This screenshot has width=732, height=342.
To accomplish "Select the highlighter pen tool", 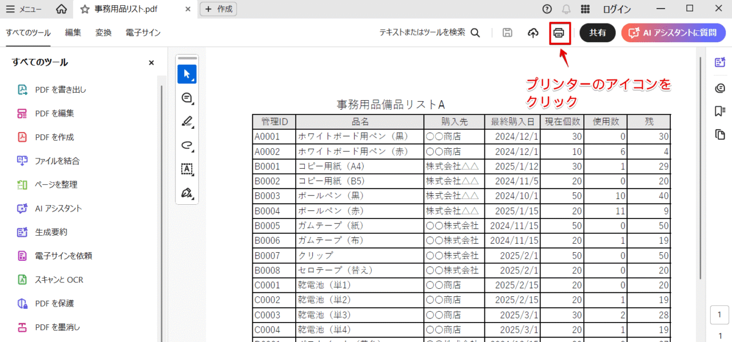I will click(x=187, y=121).
